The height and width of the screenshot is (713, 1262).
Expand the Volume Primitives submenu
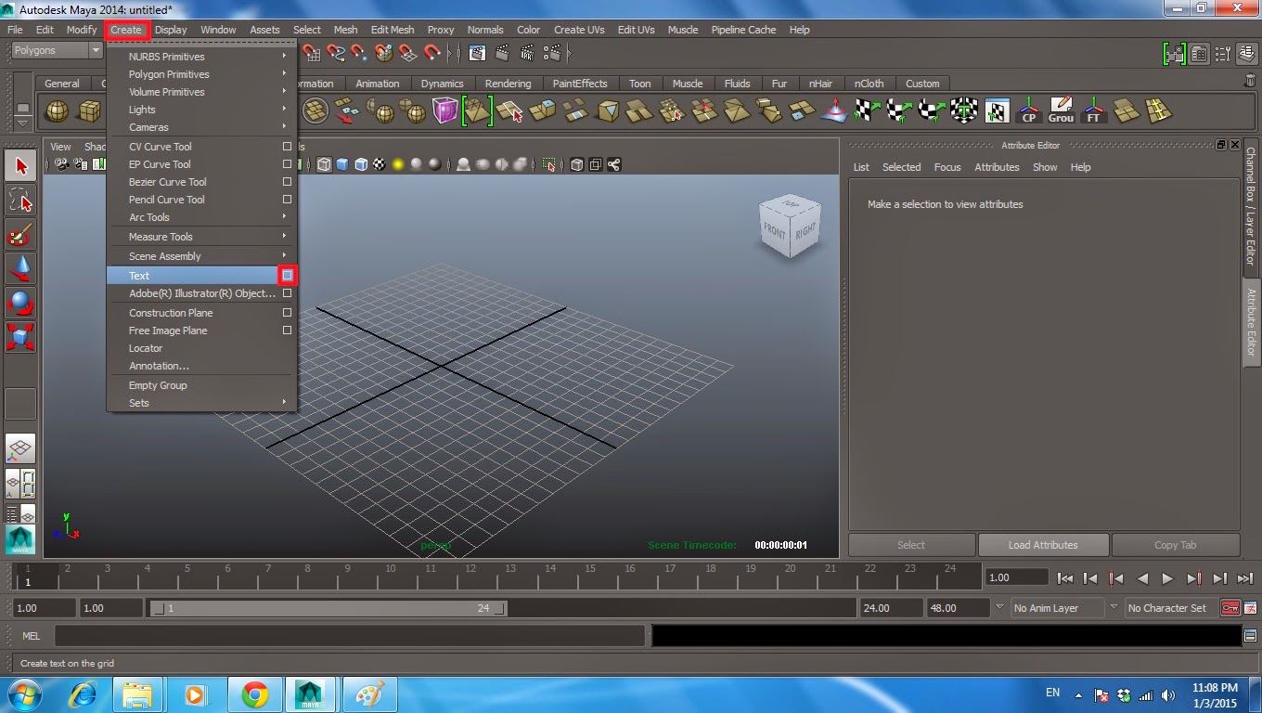(x=201, y=92)
